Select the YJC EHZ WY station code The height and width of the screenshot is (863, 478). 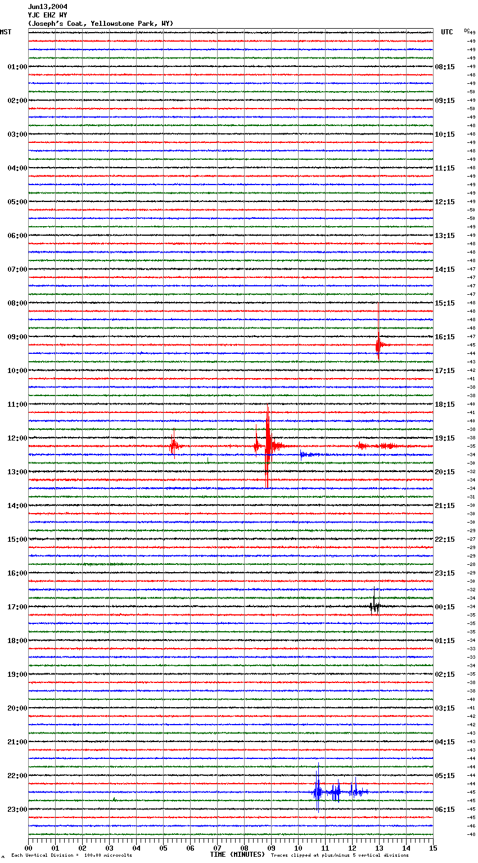tap(47, 15)
